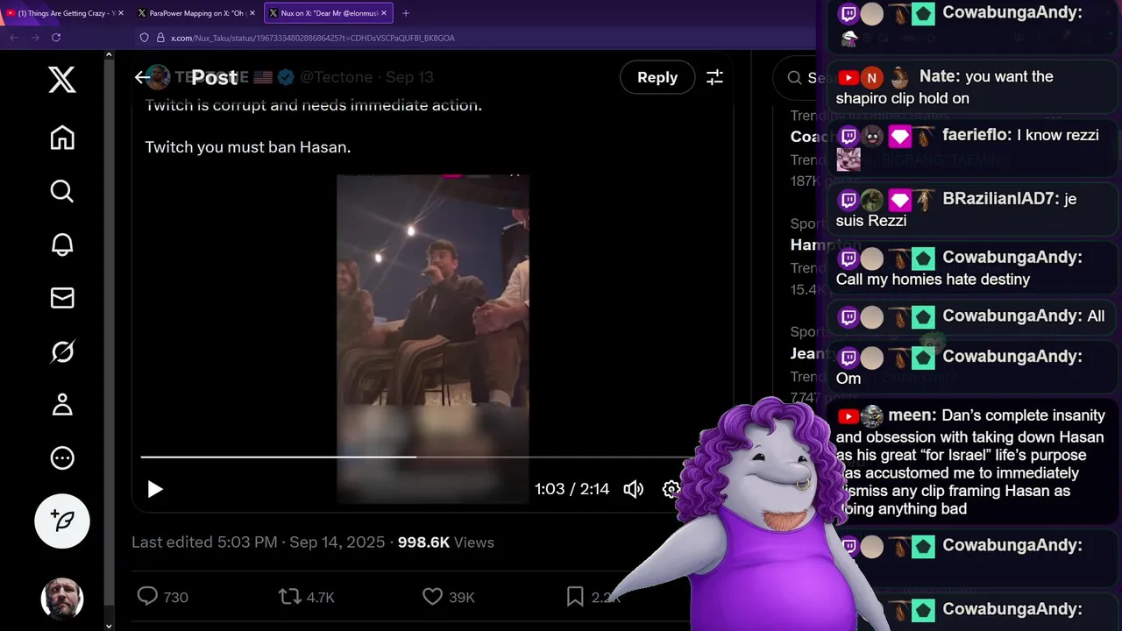The height and width of the screenshot is (631, 1122).
Task: Reload the page
Action: tap(56, 38)
